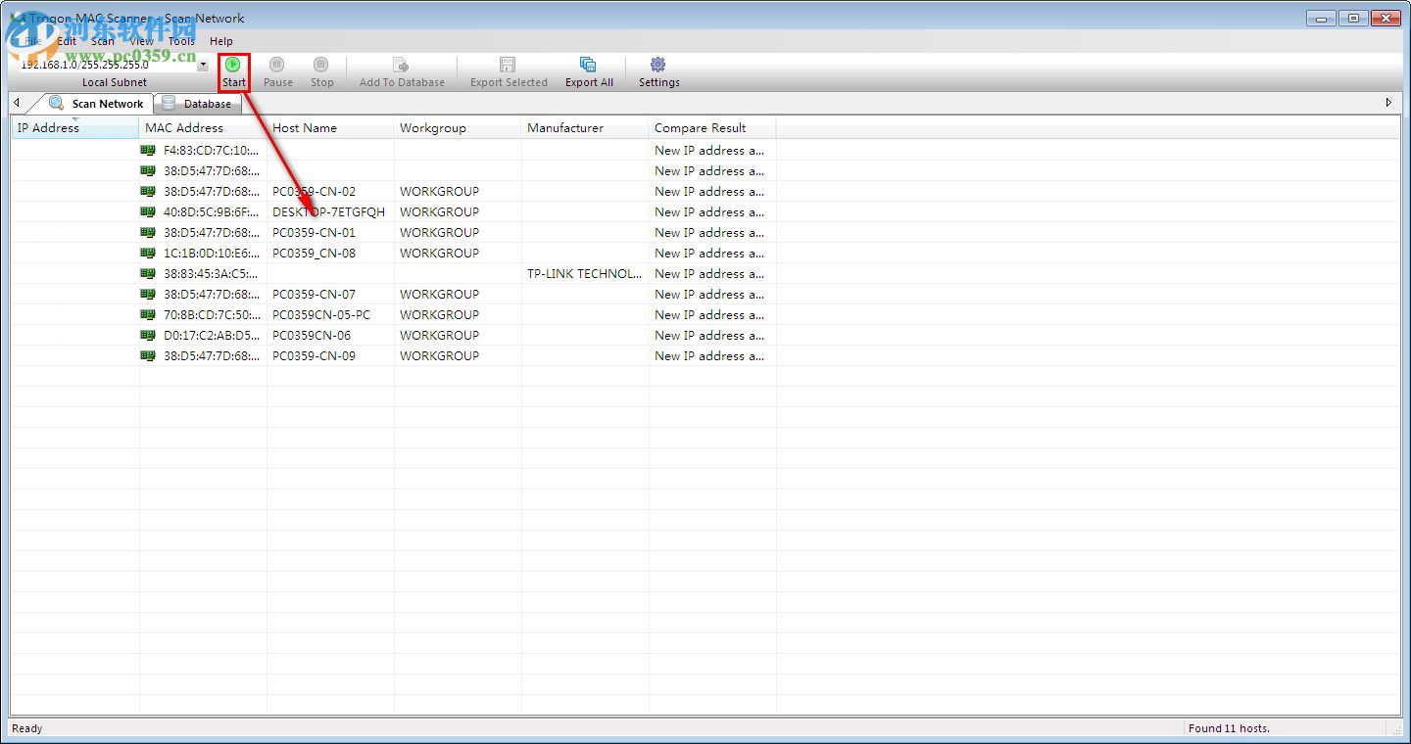
Task: Click the right tab-scroll arrow
Action: coord(1388,103)
